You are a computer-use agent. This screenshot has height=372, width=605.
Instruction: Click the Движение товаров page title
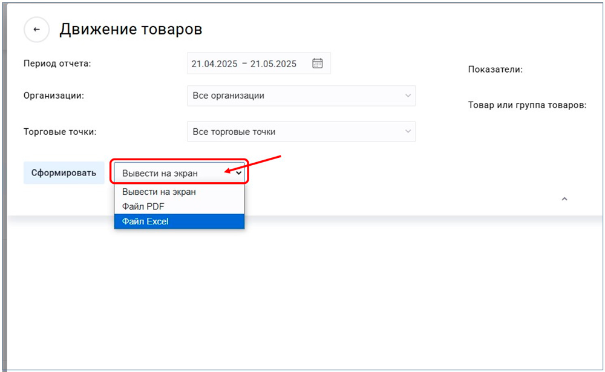click(x=131, y=30)
